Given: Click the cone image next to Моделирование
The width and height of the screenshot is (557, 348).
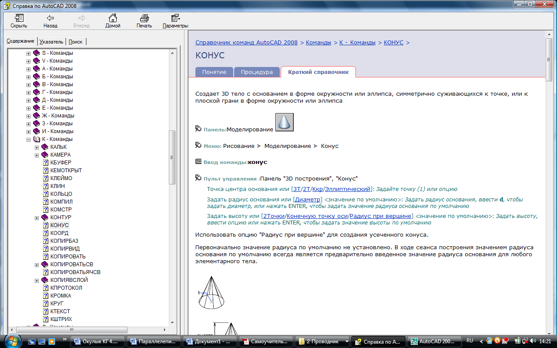Looking at the screenshot, I should [x=285, y=122].
